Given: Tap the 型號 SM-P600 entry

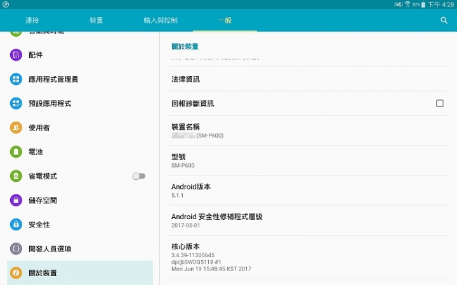Looking at the screenshot, I should [308, 160].
